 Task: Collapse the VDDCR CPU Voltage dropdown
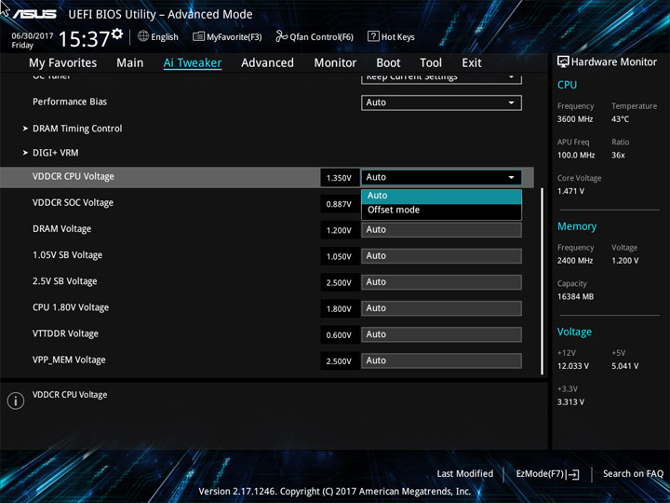441,177
